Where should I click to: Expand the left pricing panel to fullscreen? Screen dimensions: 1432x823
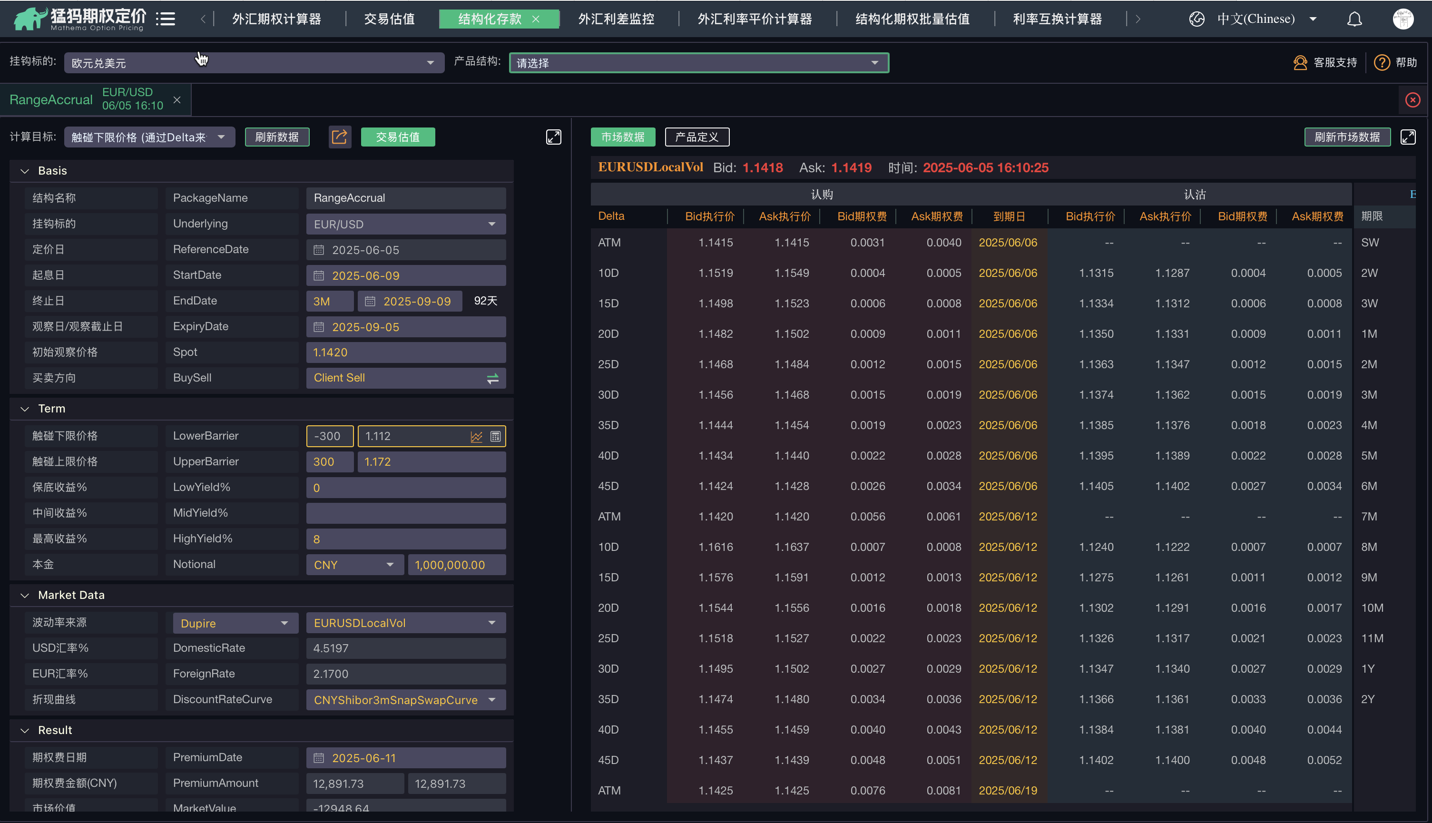click(553, 137)
